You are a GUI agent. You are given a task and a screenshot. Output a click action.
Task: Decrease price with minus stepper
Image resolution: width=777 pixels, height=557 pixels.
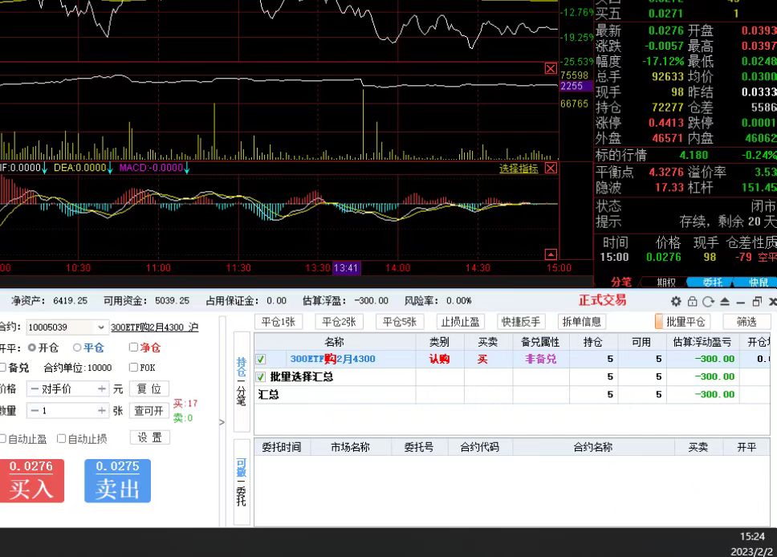(35, 389)
